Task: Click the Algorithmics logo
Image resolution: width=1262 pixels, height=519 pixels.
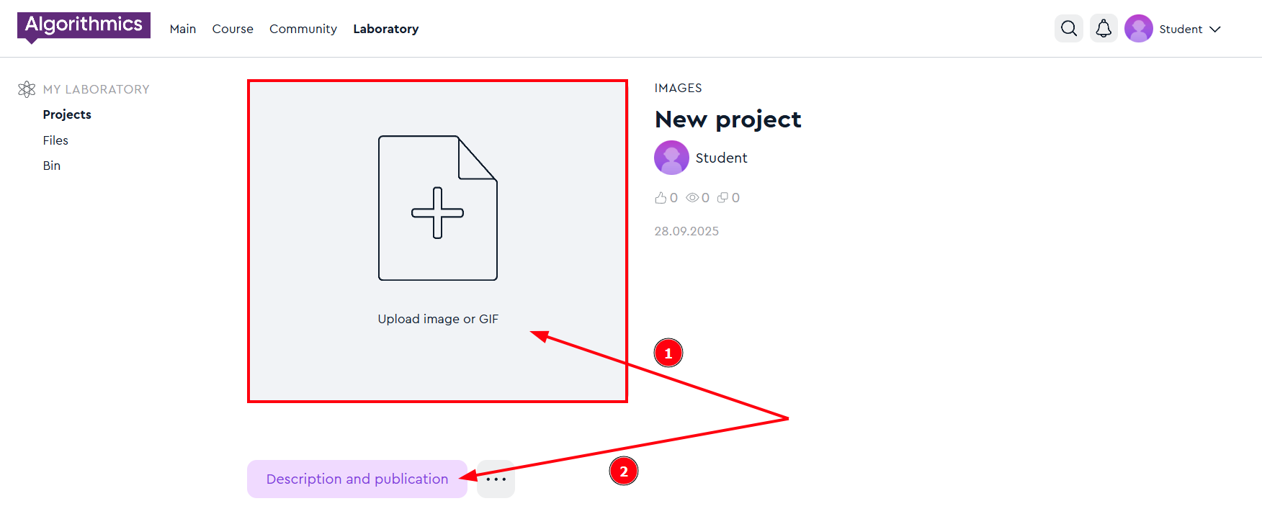Action: point(84,26)
